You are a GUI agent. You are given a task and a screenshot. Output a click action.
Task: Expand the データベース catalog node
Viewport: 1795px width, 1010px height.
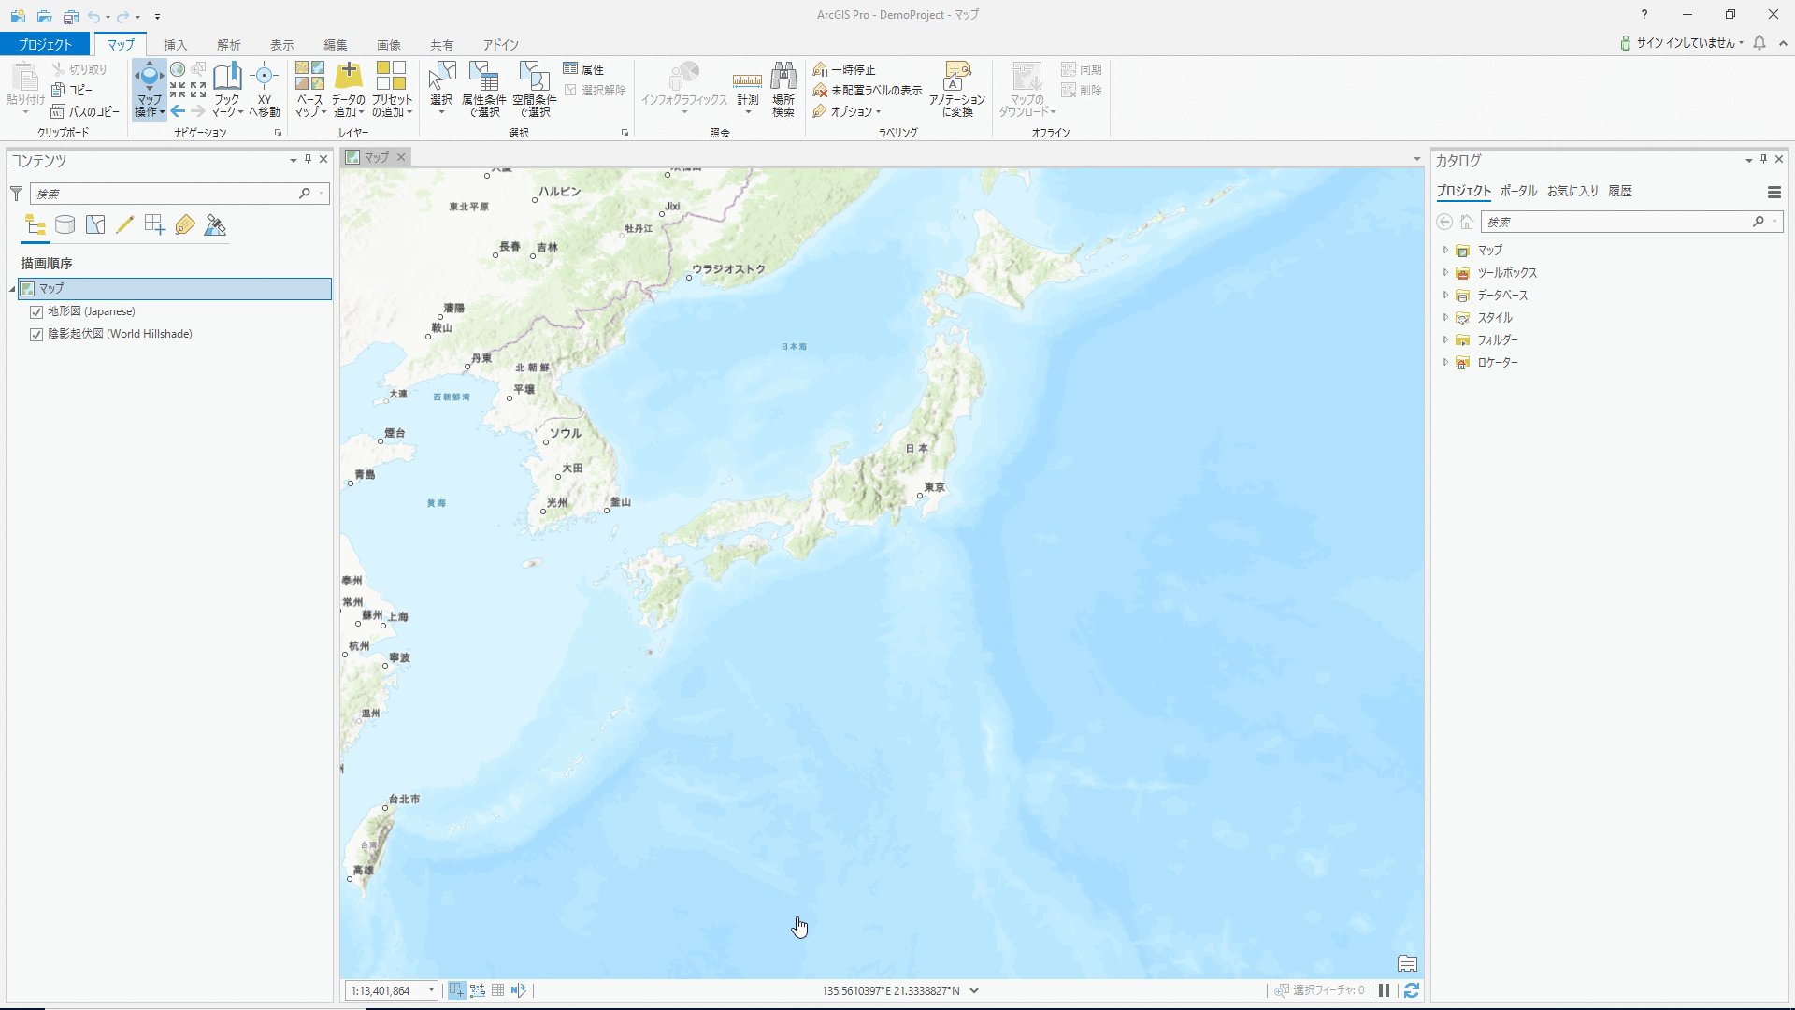click(1445, 296)
